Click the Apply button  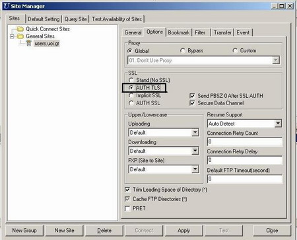click(x=184, y=231)
